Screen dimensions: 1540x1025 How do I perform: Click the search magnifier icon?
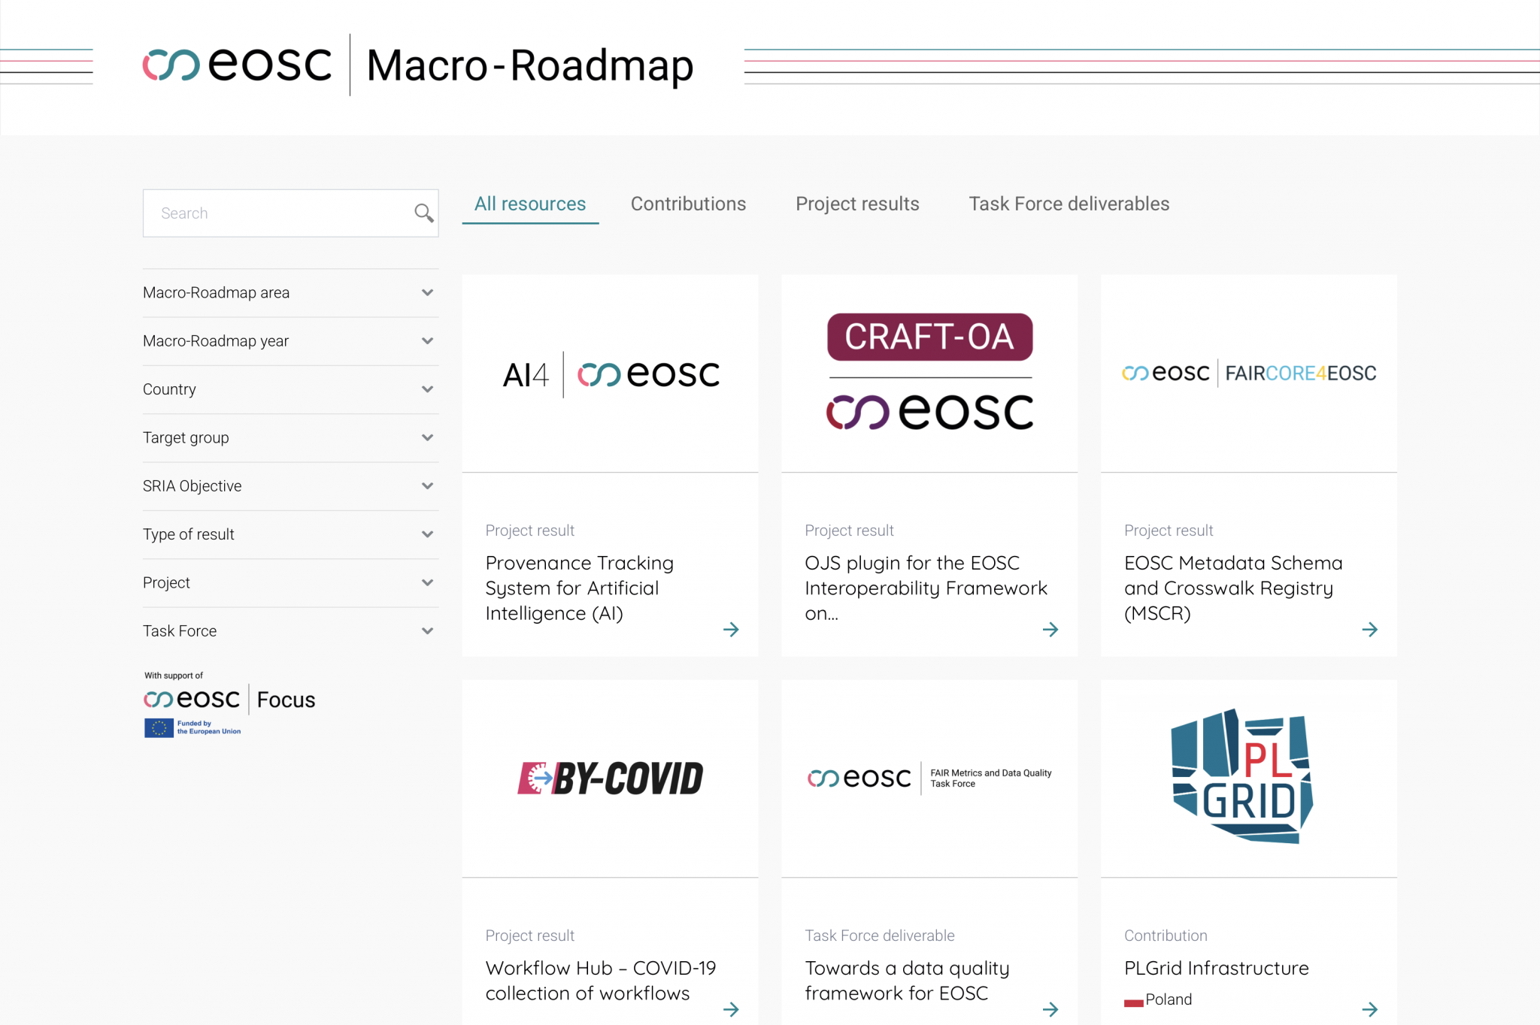pos(423,213)
